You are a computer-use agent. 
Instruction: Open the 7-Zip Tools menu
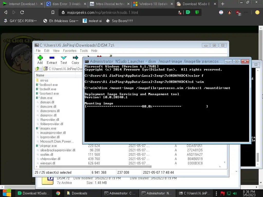tap(84, 51)
